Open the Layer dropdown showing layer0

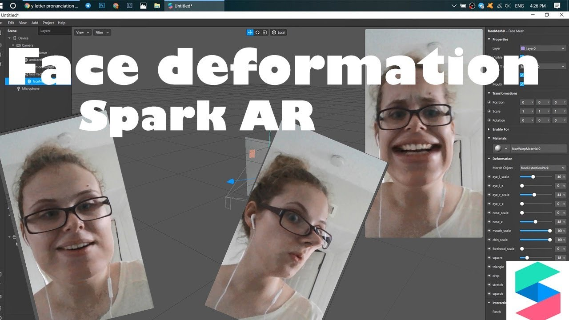coord(543,48)
